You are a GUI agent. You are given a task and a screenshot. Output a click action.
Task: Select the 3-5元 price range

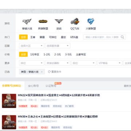(x=68, y=55)
